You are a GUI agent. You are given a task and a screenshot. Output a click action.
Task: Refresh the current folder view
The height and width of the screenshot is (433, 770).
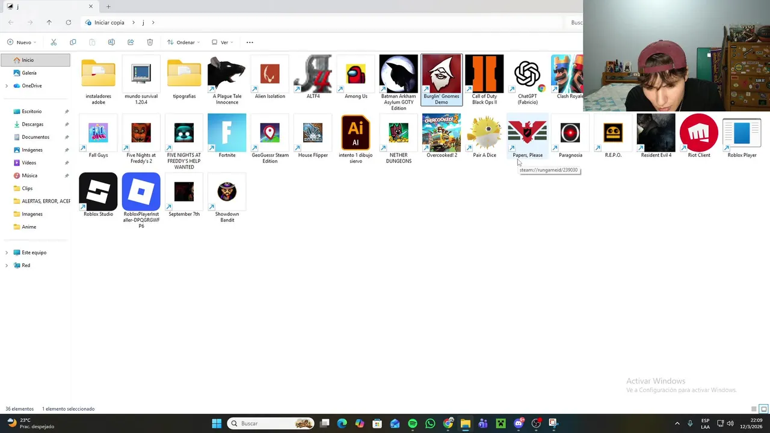pos(69,22)
